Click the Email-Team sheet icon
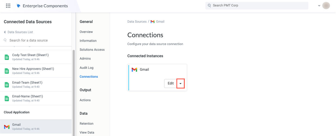Image resolution: width=336 pixels, height=136 pixels. [7, 85]
